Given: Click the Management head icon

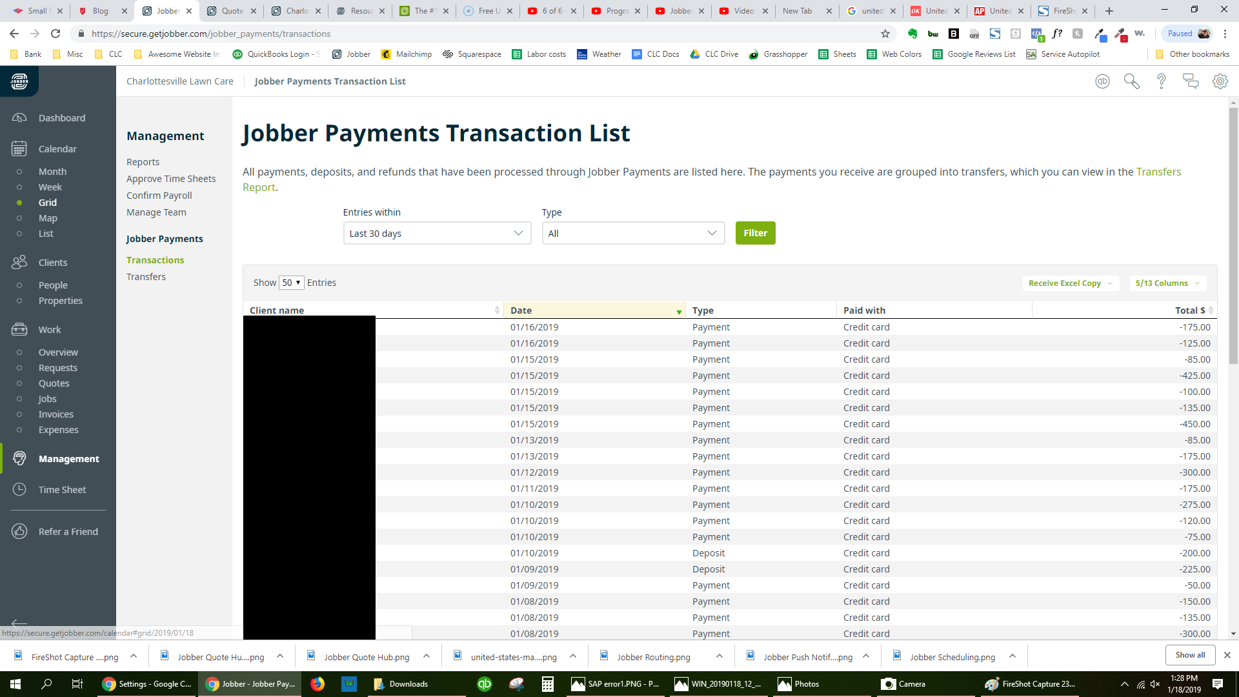Looking at the screenshot, I should pos(19,459).
